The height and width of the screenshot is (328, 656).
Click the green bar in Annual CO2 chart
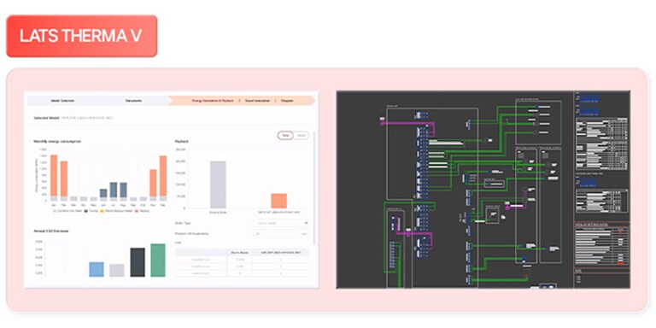tap(158, 261)
